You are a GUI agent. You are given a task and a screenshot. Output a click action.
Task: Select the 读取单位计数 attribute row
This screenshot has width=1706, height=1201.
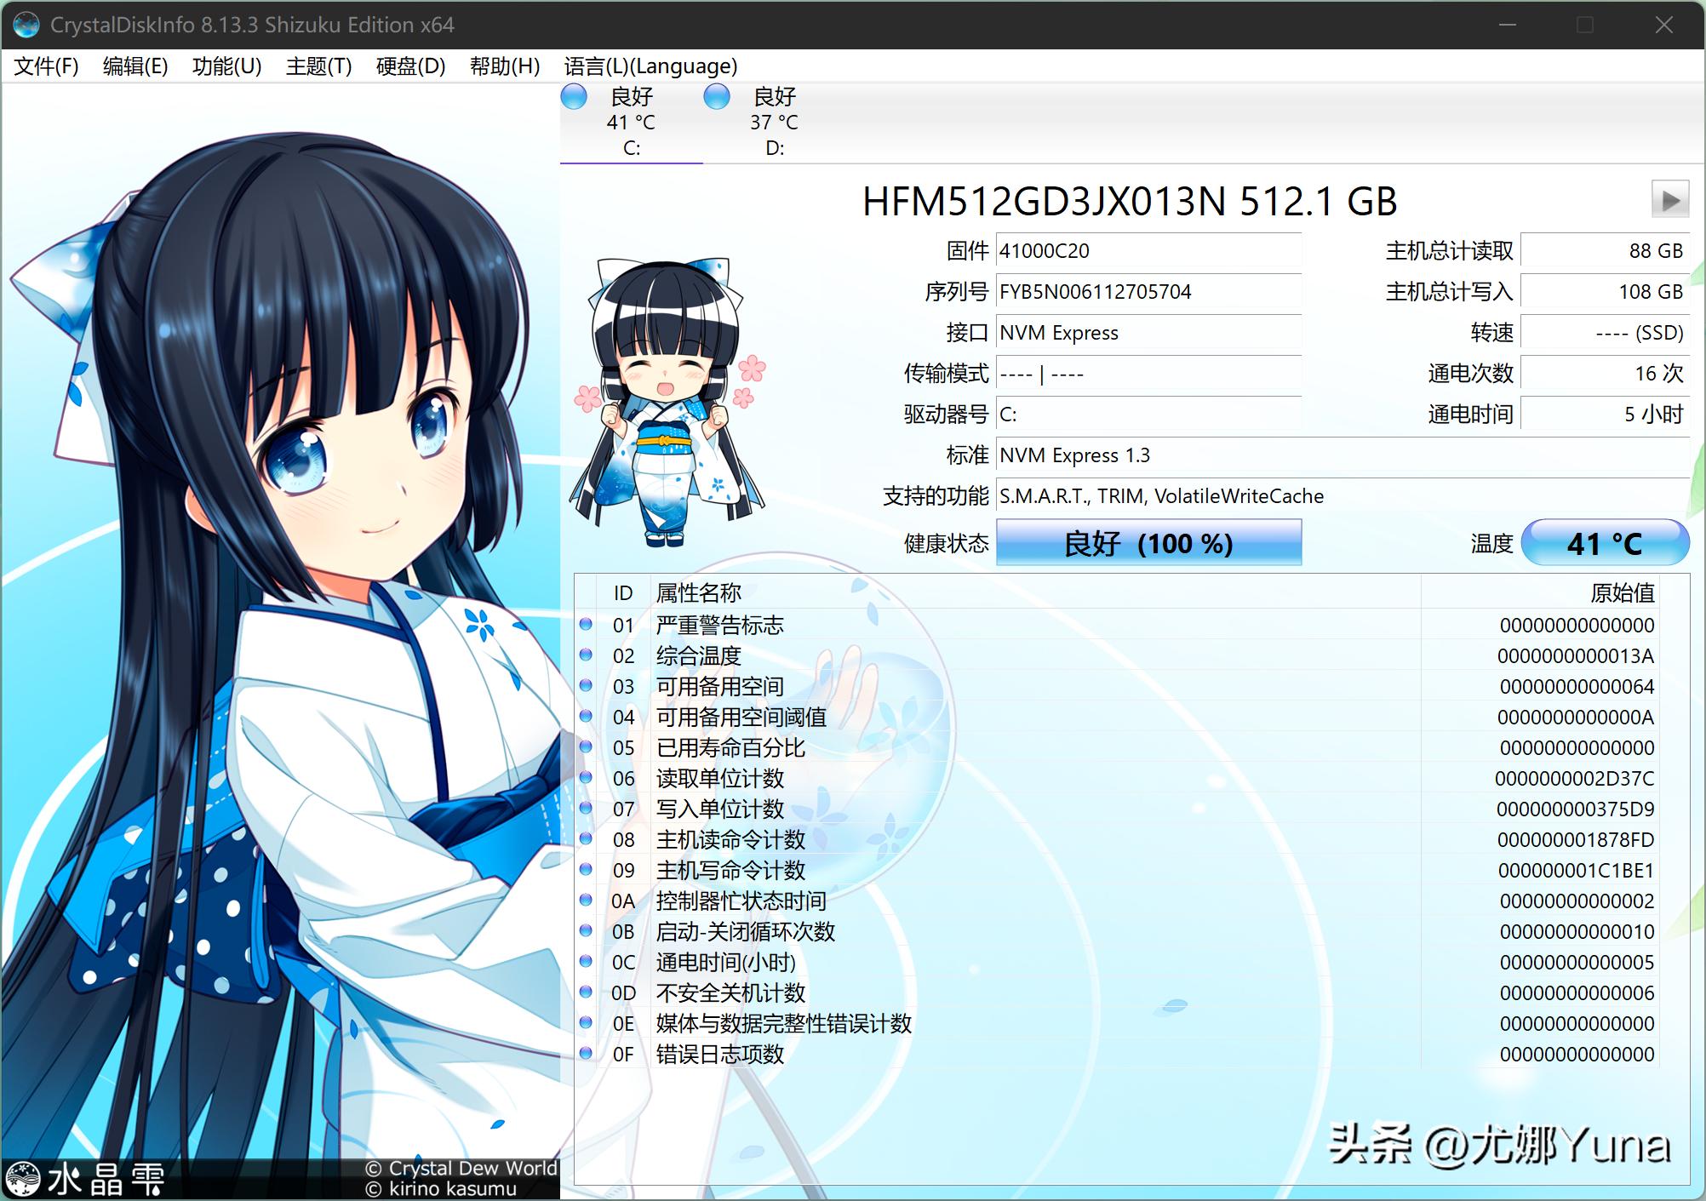click(718, 779)
